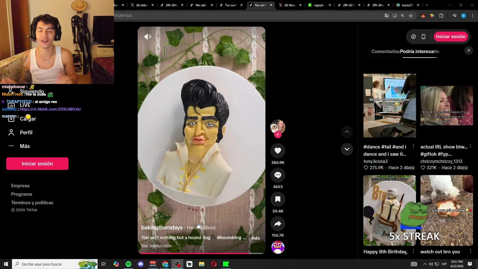Open the TikTok app download icon

[x=413, y=37]
